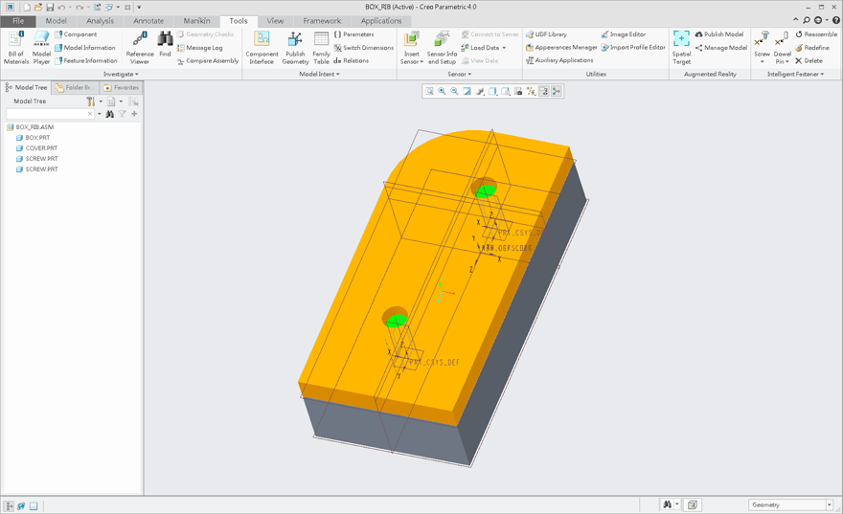The width and height of the screenshot is (843, 514).
Task: Open the Family Table
Action: (321, 46)
